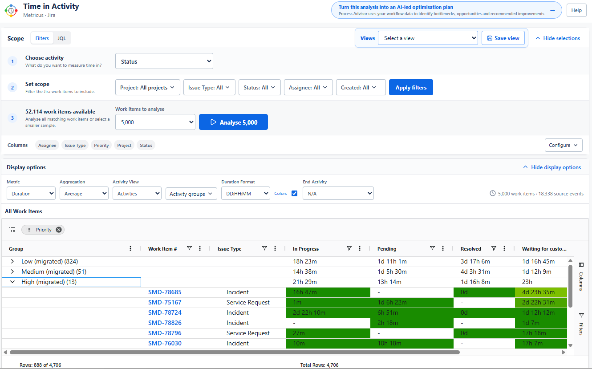The height and width of the screenshot is (369, 592).
Task: Toggle the Colors checkbox
Action: 294,194
